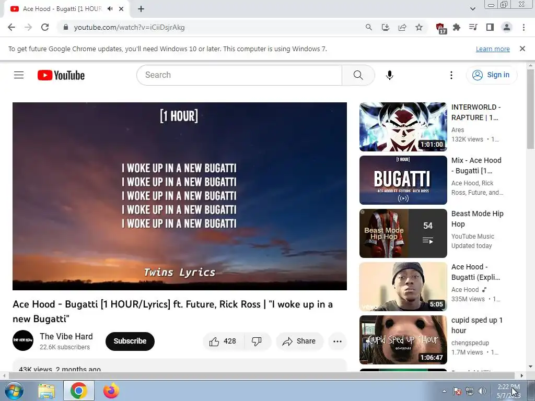The width and height of the screenshot is (535, 401).
Task: Click into the YouTube Search field
Action: click(x=239, y=75)
